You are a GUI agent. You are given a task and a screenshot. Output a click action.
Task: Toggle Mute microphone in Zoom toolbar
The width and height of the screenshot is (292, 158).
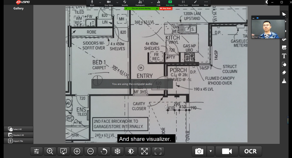pos(92,3)
